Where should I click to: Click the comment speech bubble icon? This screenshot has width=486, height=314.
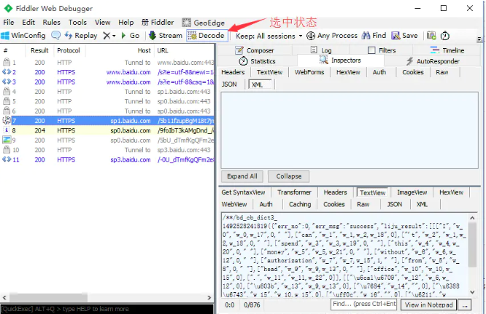click(55, 36)
